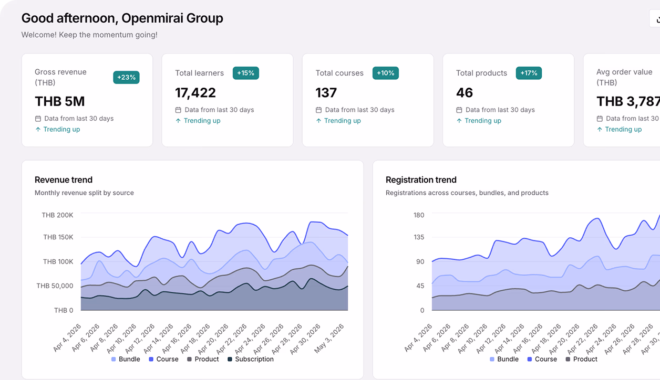Click calendar icon in Total courses card
660x380 pixels.
click(x=318, y=110)
